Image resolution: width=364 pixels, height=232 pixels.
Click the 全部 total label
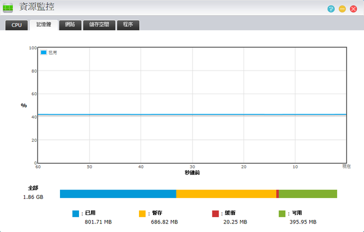click(x=33, y=188)
